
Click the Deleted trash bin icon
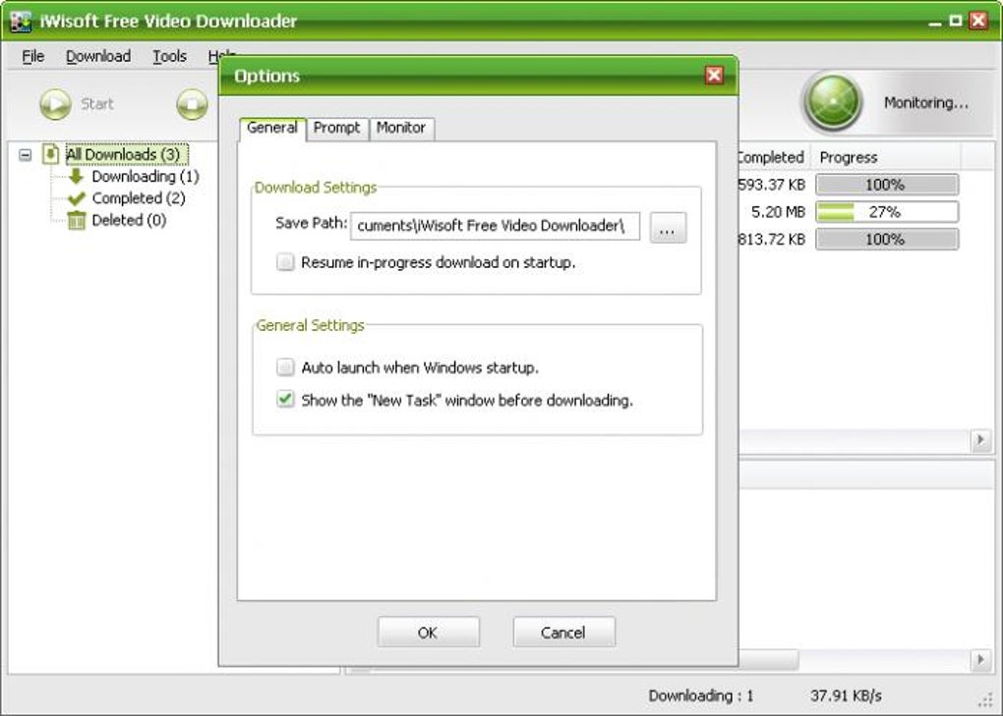(76, 220)
